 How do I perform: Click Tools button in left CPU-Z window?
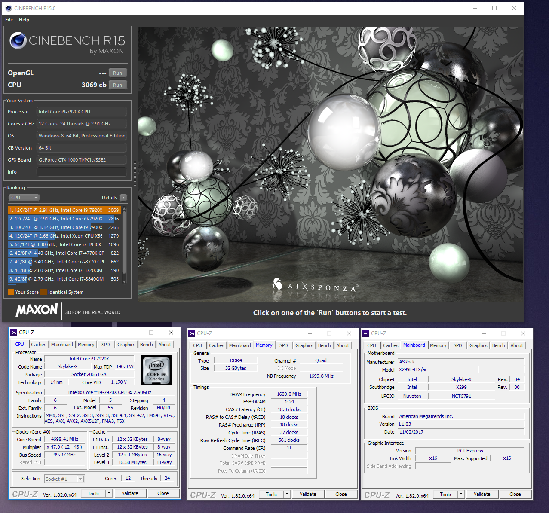click(x=93, y=493)
